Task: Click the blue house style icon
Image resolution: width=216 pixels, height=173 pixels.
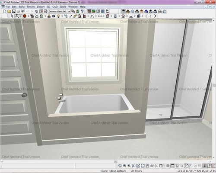Action: (146, 11)
